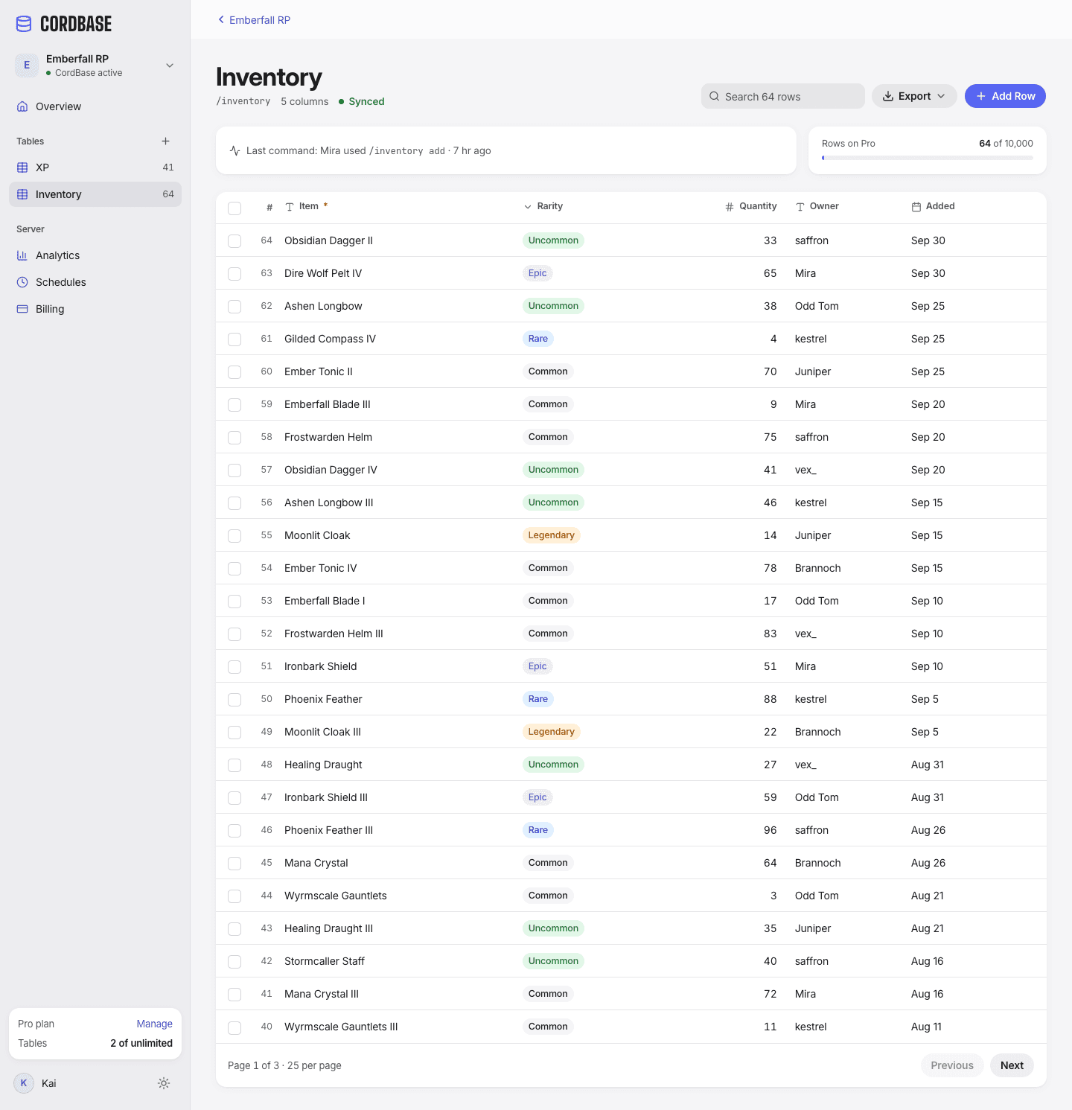Check the Mana Crystal III row
1072x1110 pixels.
coord(234,994)
